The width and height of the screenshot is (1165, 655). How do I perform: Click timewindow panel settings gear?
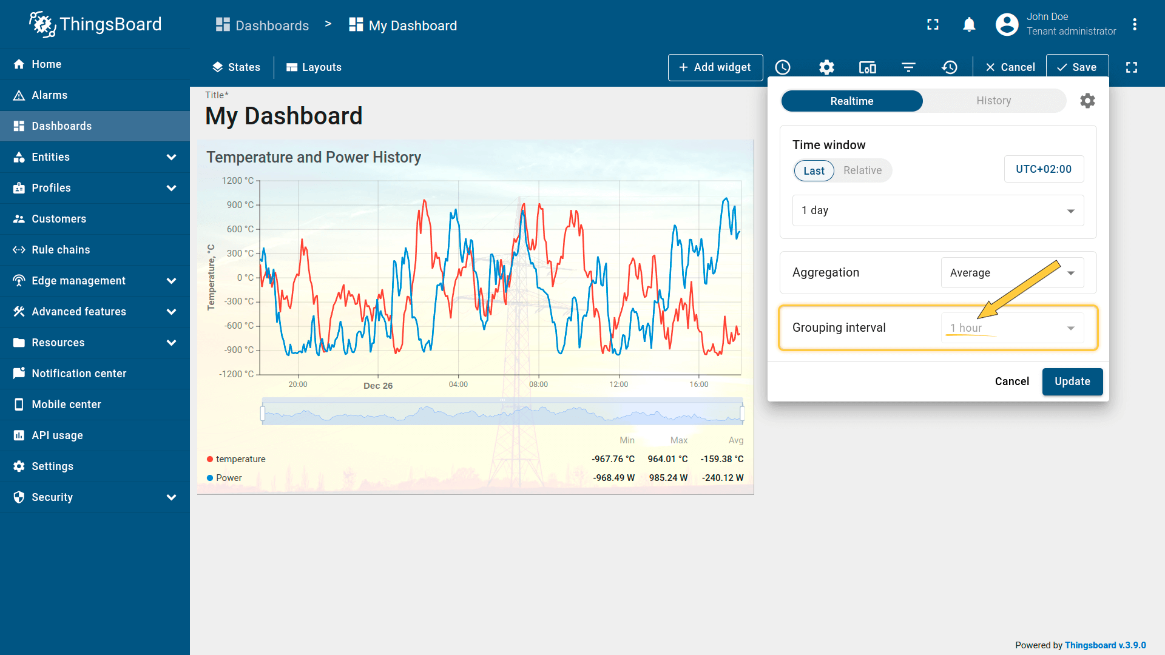click(1087, 101)
